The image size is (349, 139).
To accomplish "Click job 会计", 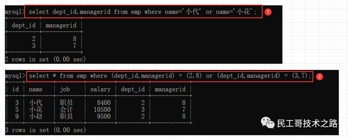I will (66, 109).
